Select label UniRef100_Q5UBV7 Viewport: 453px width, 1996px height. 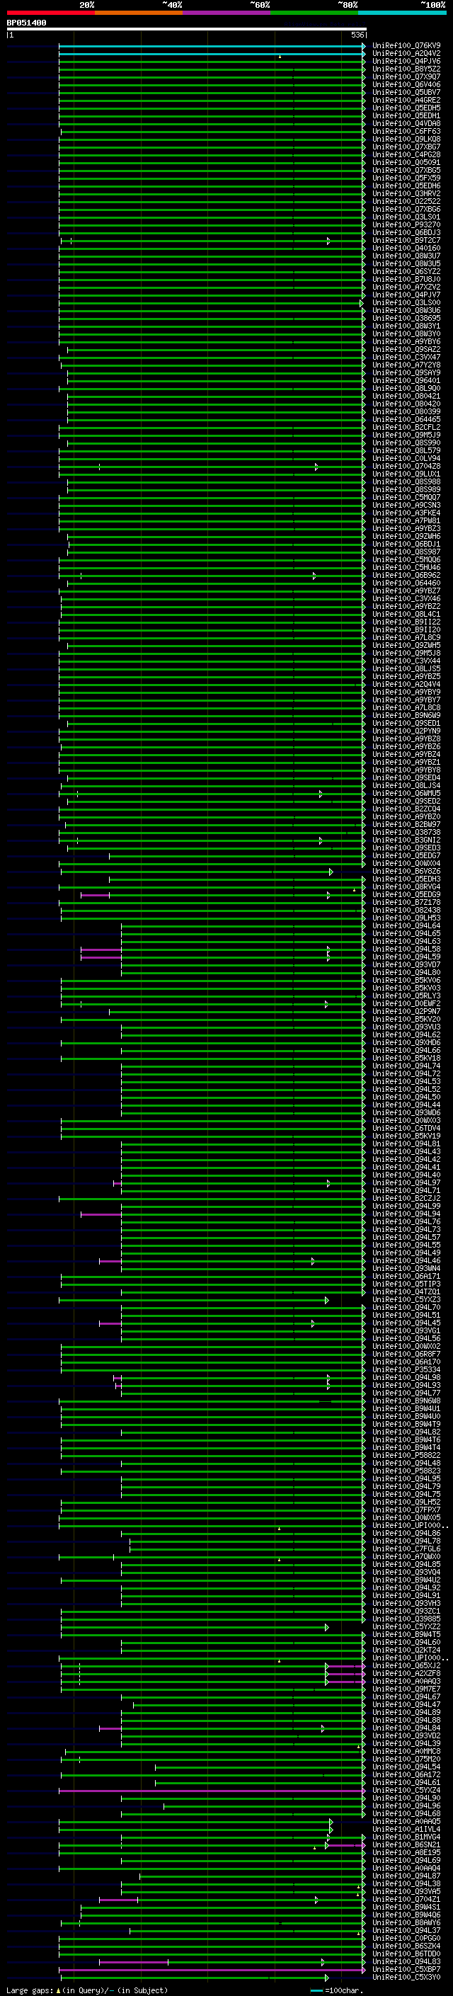tap(406, 92)
